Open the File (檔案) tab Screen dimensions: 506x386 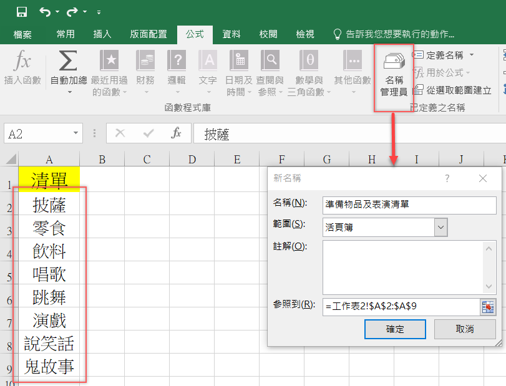(x=22, y=34)
